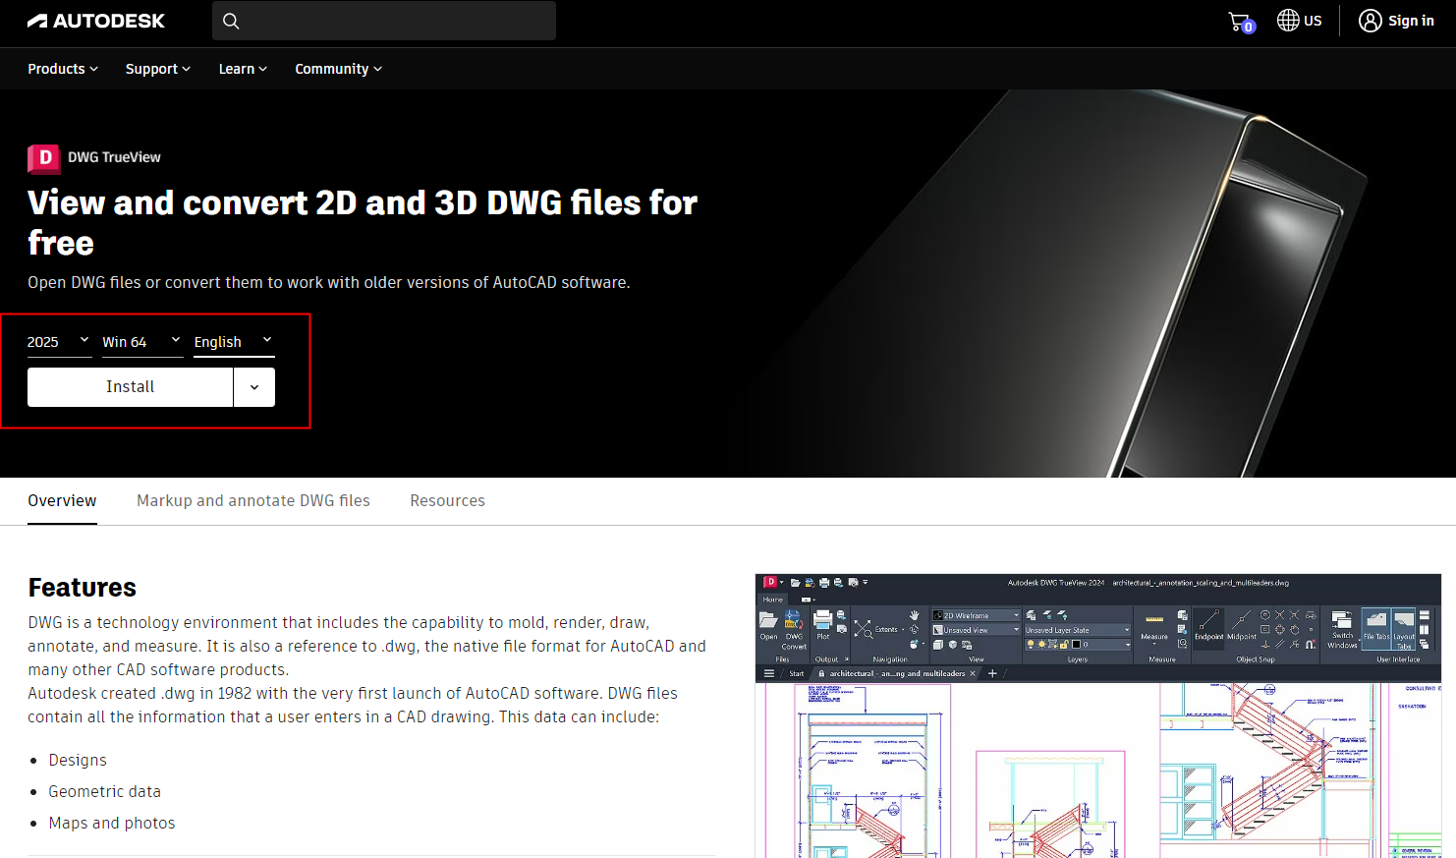
Task: Switch to Markup and annotate DWG files tab
Action: (x=253, y=501)
